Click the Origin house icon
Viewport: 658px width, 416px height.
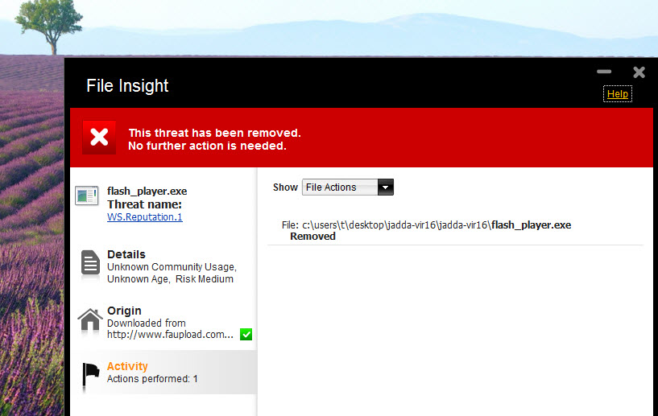[x=90, y=319]
